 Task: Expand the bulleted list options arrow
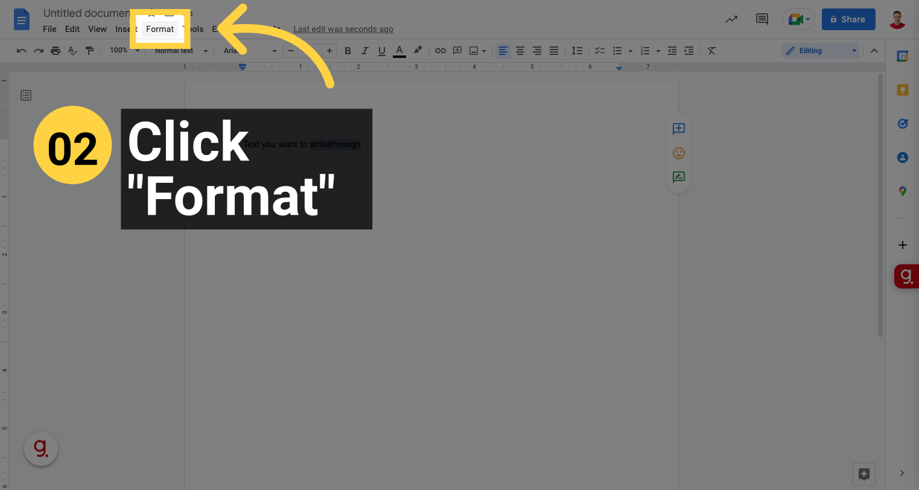[630, 51]
